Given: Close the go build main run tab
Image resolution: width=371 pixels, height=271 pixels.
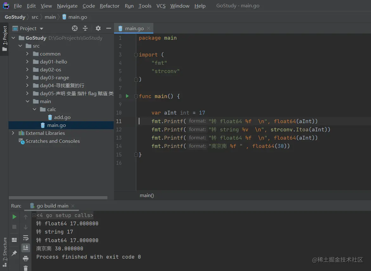Looking at the screenshot, I should pyautogui.click(x=73, y=206).
